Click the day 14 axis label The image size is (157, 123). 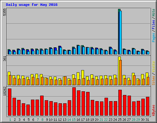point(69,120)
